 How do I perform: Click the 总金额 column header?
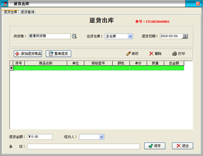click(174, 63)
